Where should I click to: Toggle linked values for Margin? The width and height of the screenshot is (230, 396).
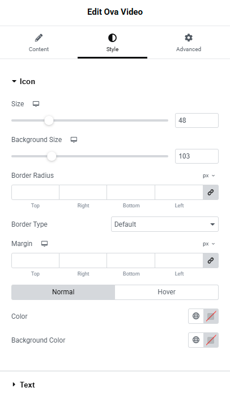tap(211, 261)
